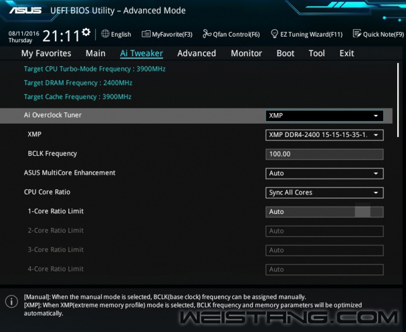Go to the Boot tab
Viewport: 406px width, 332px height.
coord(285,53)
